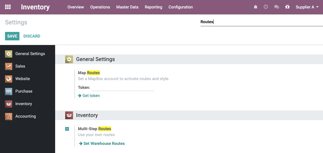Disable the Multi-Step Routes checkbox
The image size is (323, 153).
[67, 129]
